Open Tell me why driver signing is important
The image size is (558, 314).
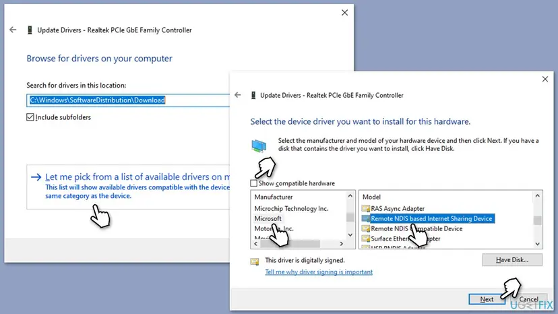[319, 272]
